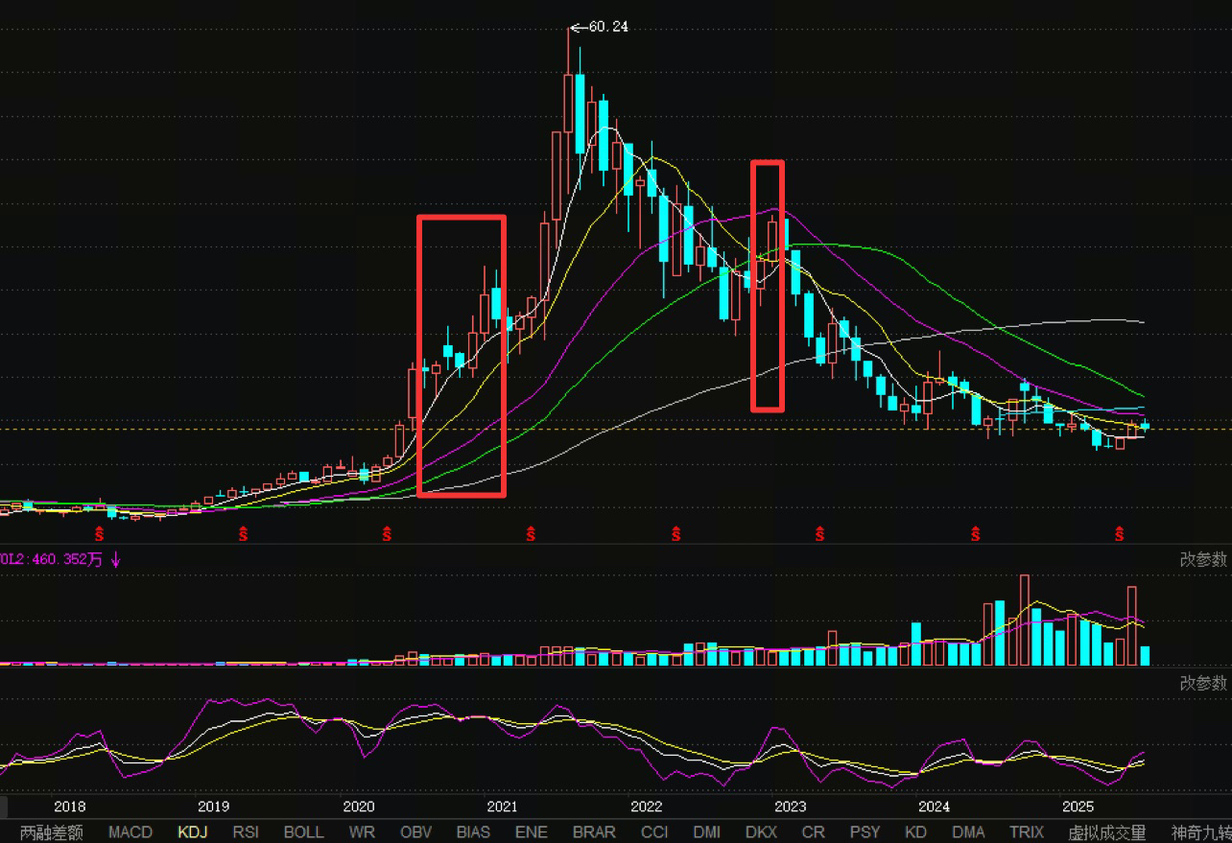The image size is (1232, 843).
Task: Click the 2021 label on the time axis
Action: [502, 807]
